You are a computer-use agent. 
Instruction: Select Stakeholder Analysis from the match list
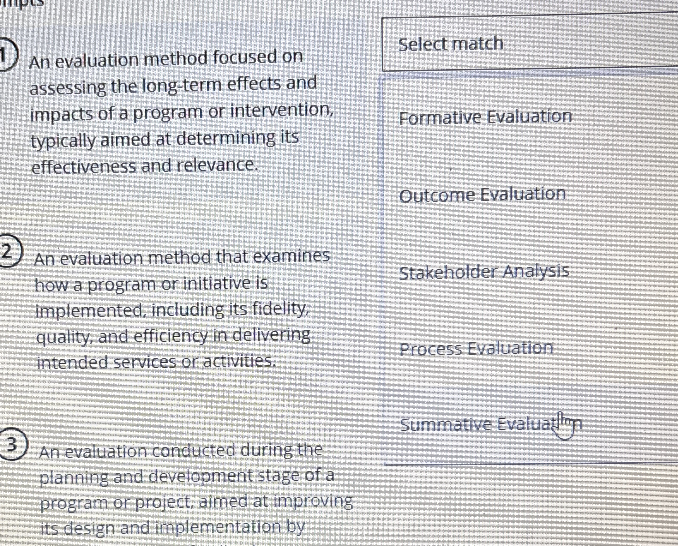tap(484, 271)
